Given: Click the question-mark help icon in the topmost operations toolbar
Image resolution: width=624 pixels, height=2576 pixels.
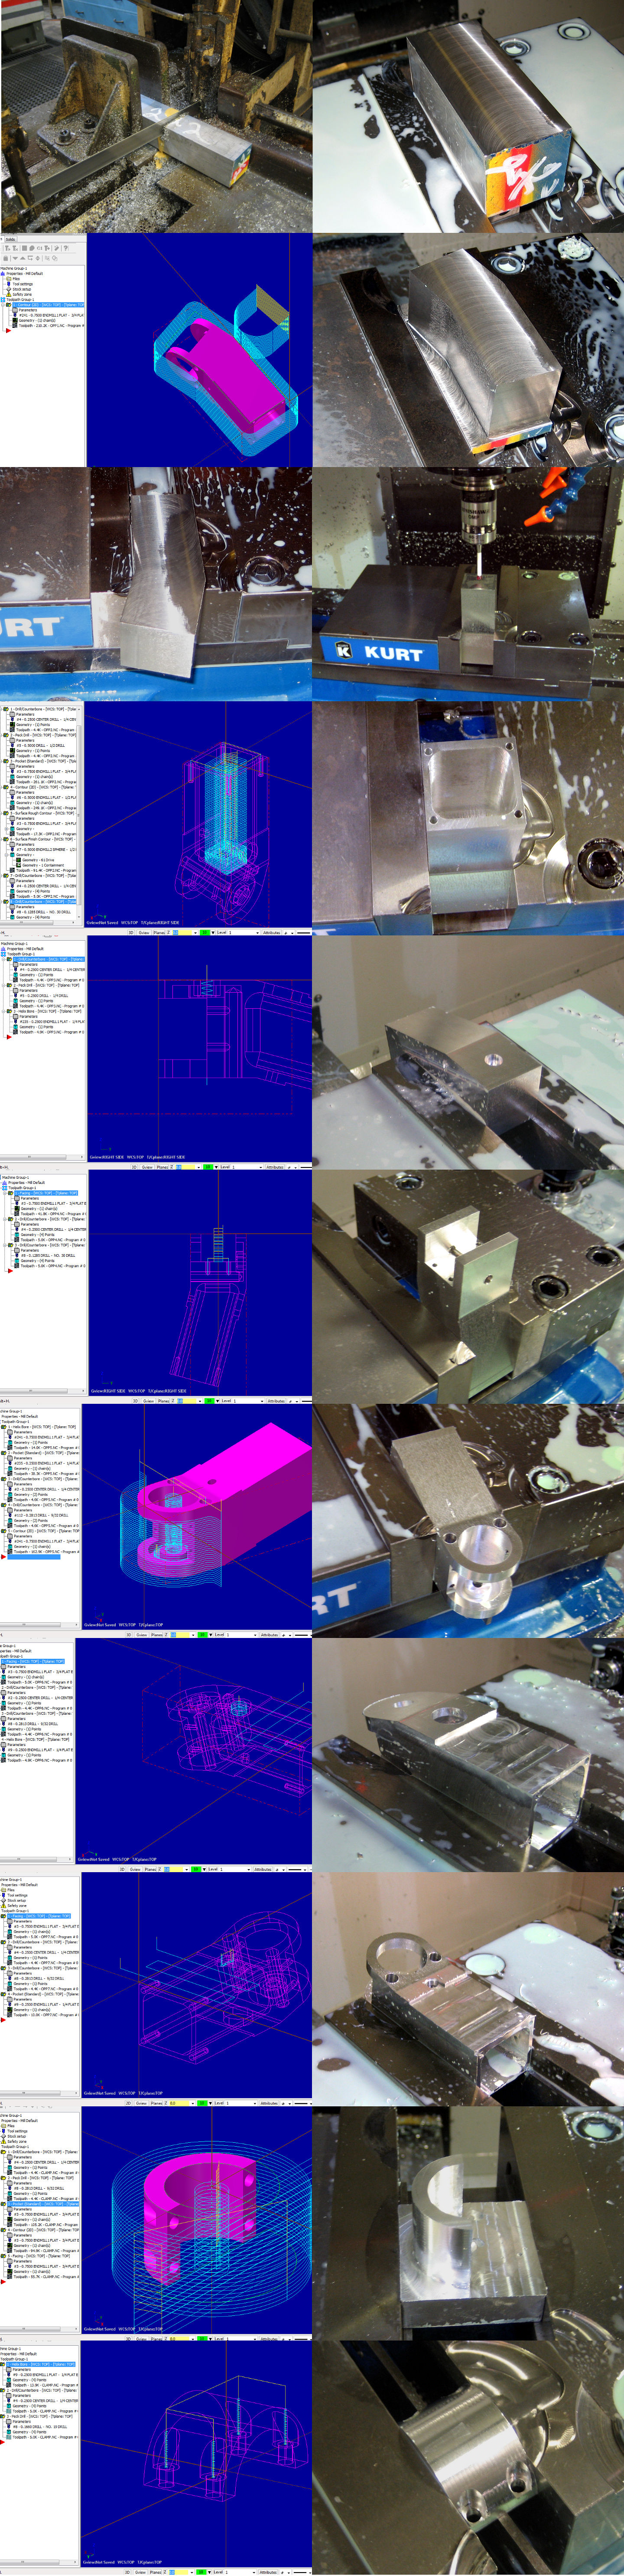Looking at the screenshot, I should click(x=66, y=248).
